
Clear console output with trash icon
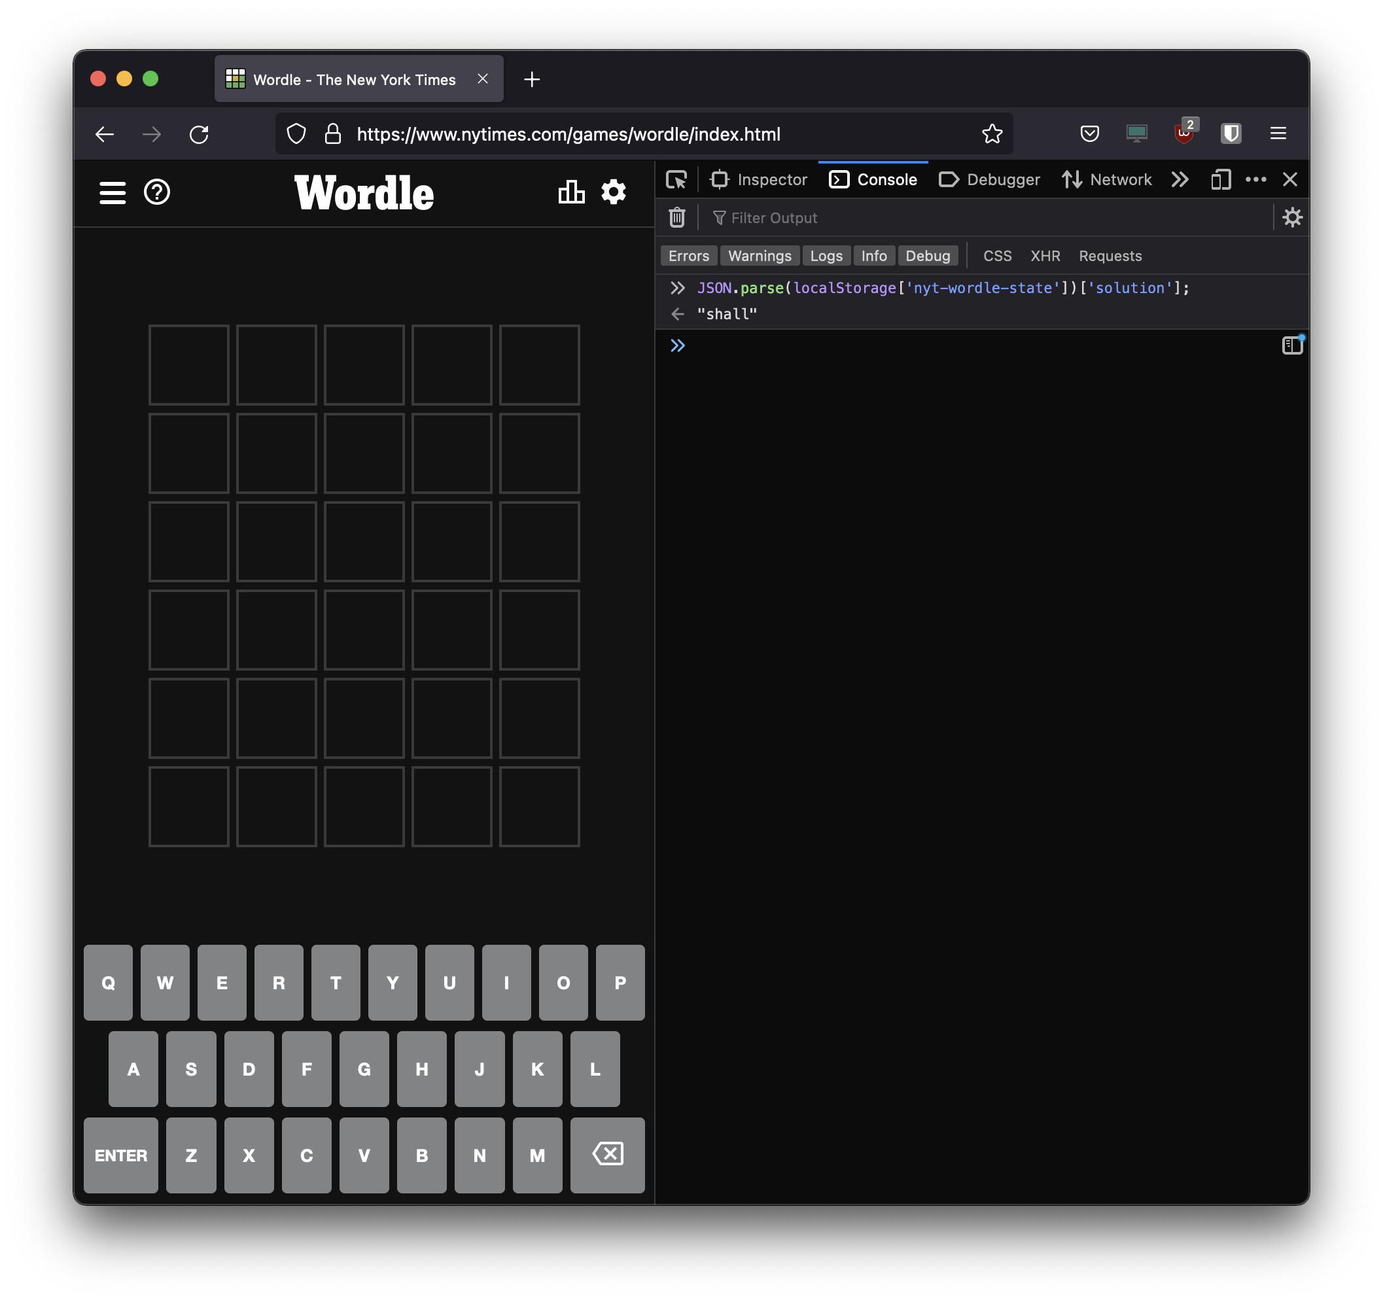click(677, 218)
